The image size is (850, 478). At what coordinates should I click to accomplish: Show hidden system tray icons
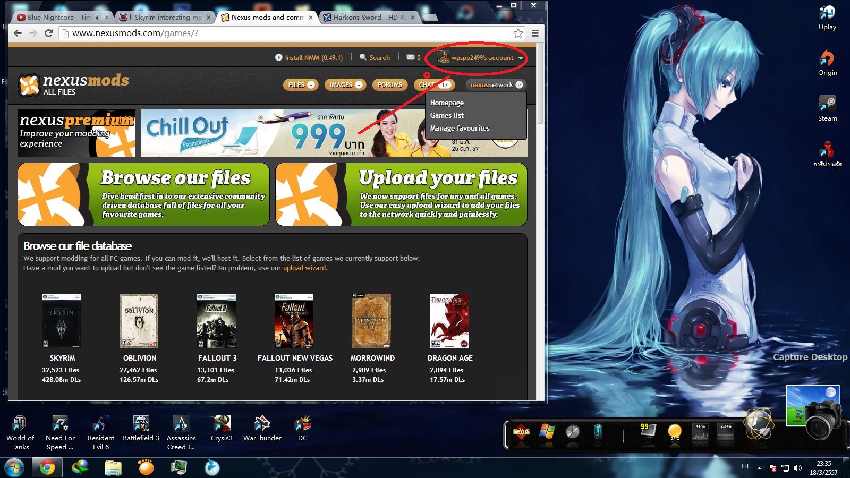point(759,468)
